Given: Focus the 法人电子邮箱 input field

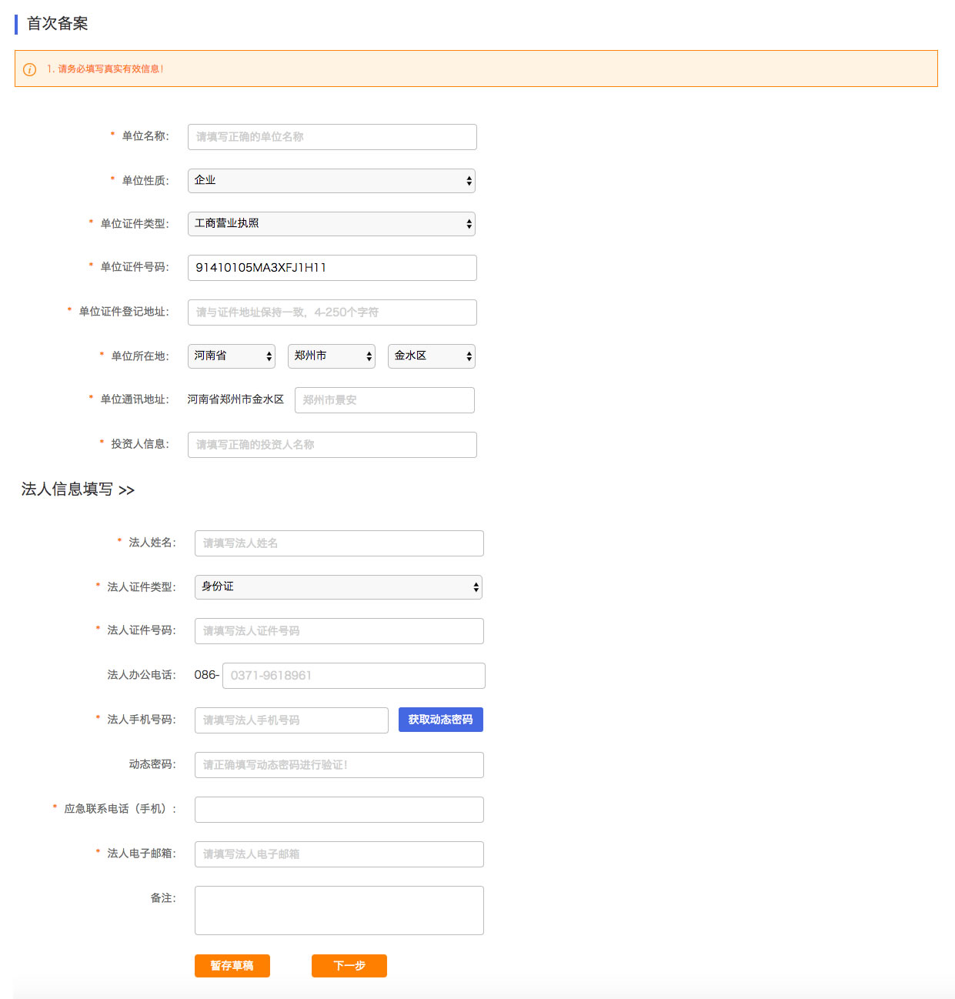Looking at the screenshot, I should pyautogui.click(x=339, y=854).
